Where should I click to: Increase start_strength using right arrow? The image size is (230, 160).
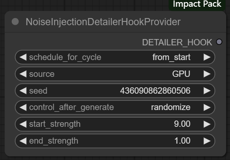click(x=207, y=124)
